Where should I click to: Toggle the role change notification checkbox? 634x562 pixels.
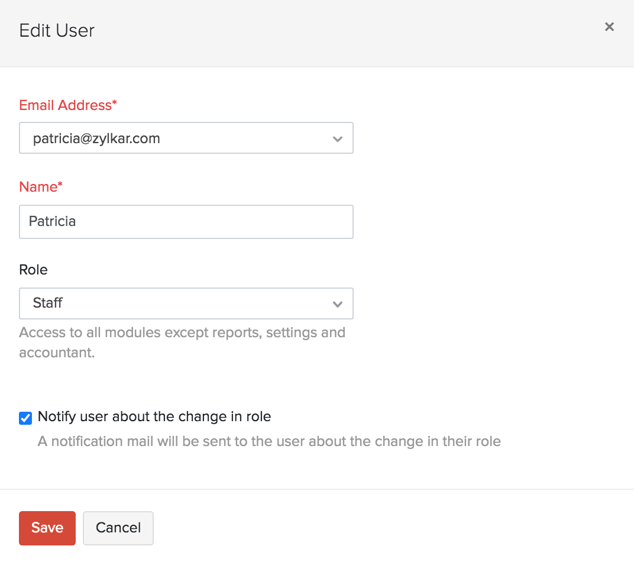(25, 418)
